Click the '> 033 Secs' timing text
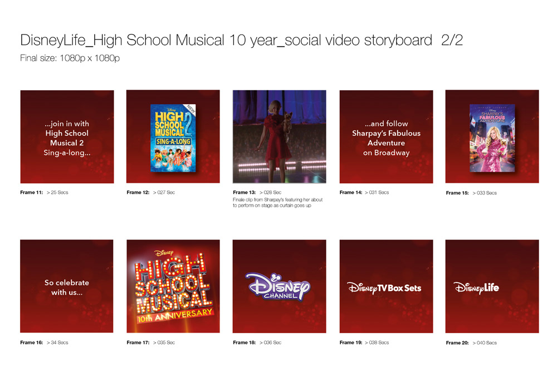Screen dimensions: 557x390 coord(485,193)
